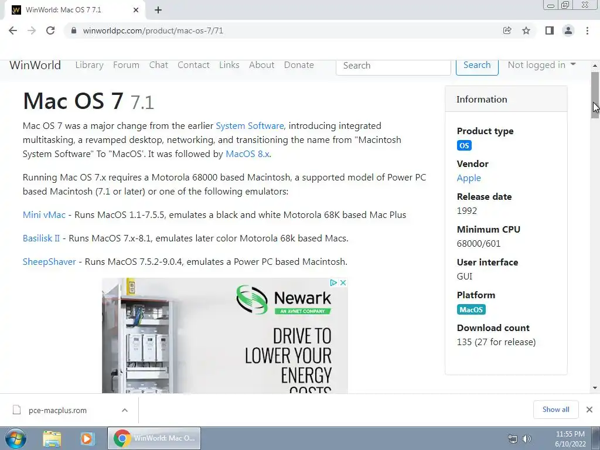
Task: Launch media player from taskbar
Action: click(x=87, y=438)
